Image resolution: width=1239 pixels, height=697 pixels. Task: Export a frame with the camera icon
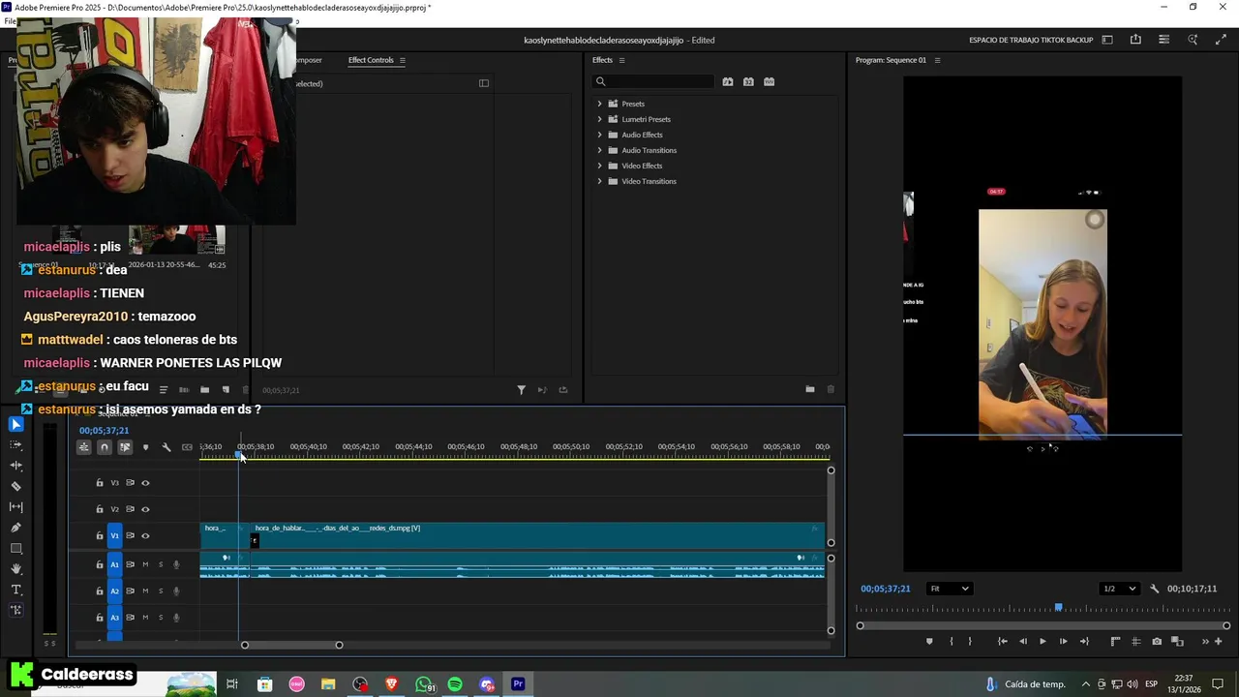point(1157,641)
